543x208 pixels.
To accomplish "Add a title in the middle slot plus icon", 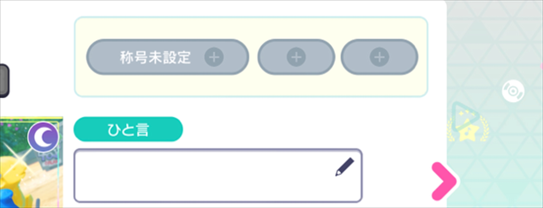I will (x=296, y=57).
